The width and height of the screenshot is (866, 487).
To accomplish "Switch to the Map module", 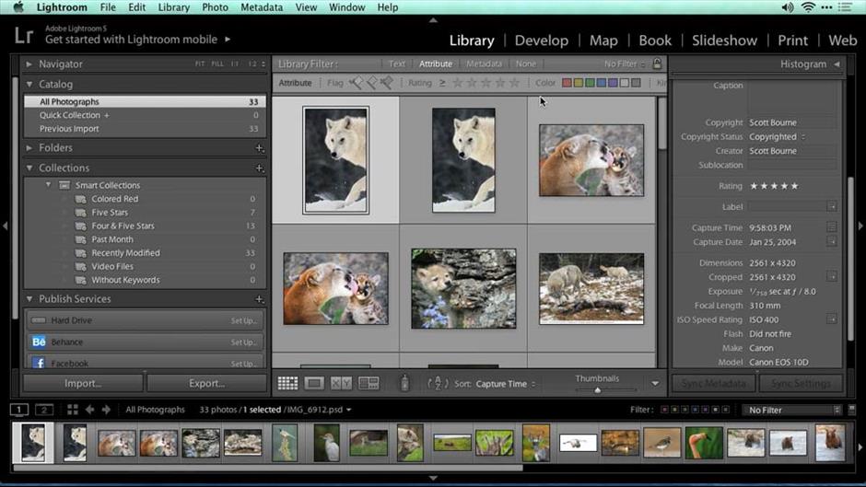I will click(603, 41).
